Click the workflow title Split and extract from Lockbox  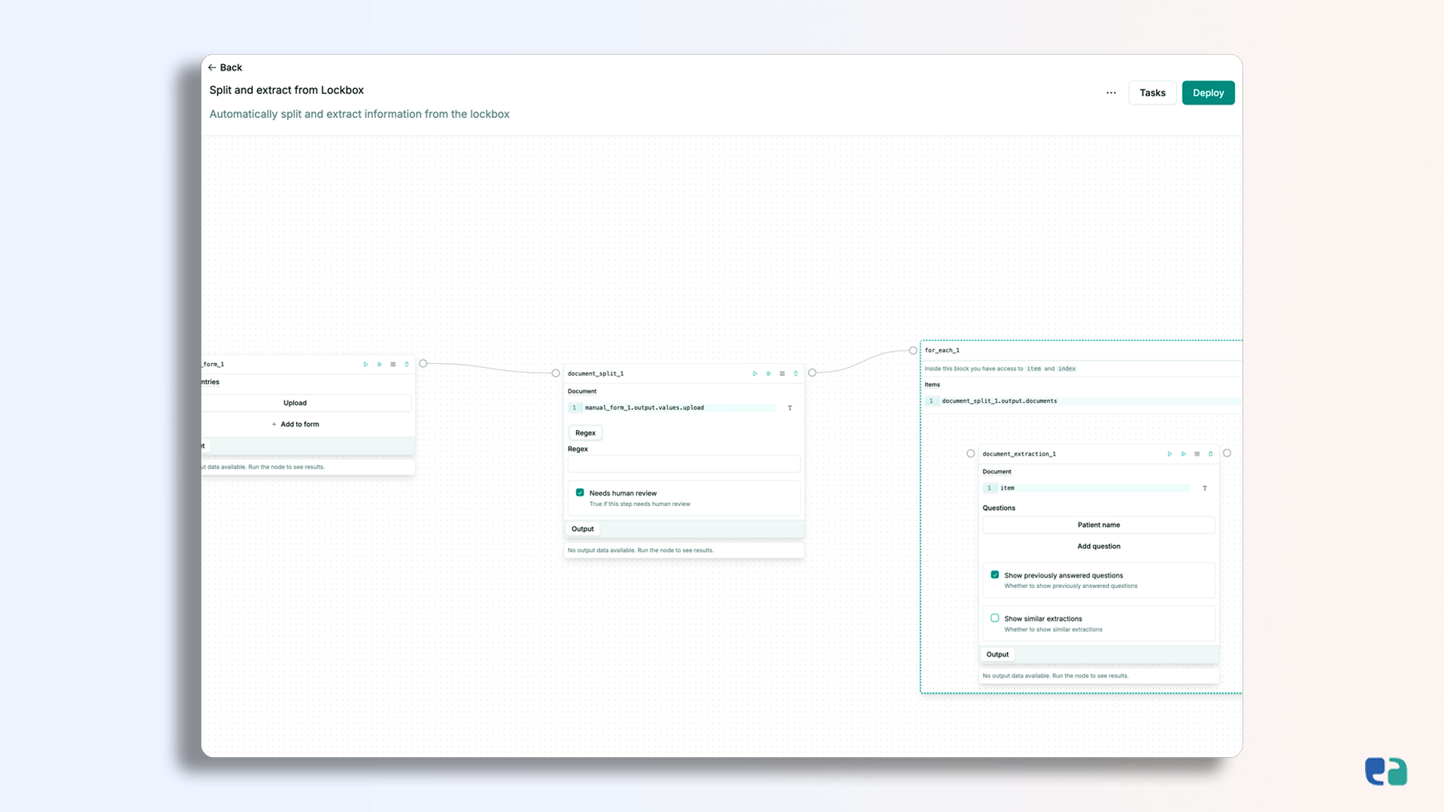pyautogui.click(x=287, y=90)
